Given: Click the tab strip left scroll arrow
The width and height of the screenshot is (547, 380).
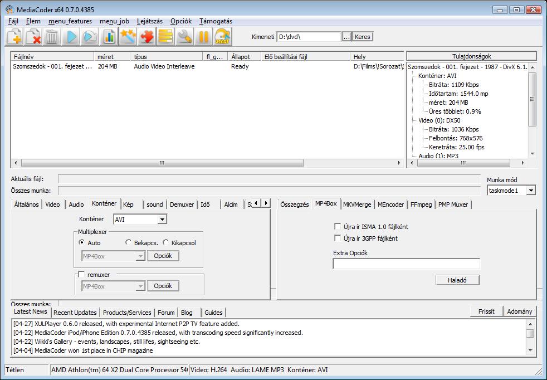Looking at the screenshot, I should point(256,203).
